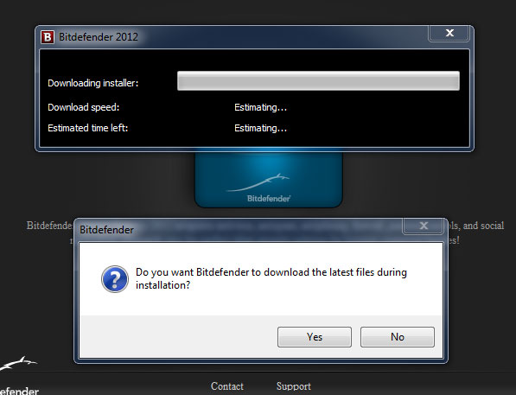
Task: Click the Bitdefender 2012 title bar text
Action: pyautogui.click(x=99, y=37)
